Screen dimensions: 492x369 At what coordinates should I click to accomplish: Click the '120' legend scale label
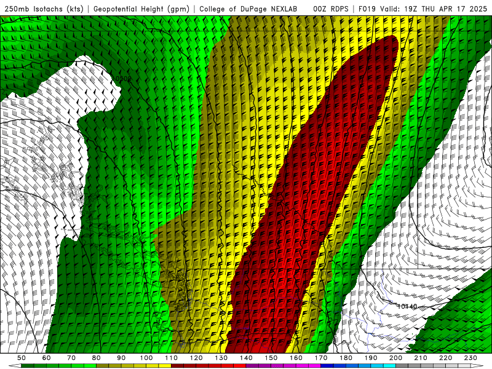click(x=196, y=358)
